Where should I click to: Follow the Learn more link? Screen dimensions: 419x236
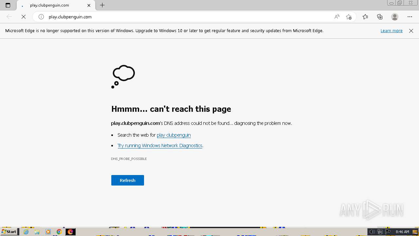coord(392,31)
